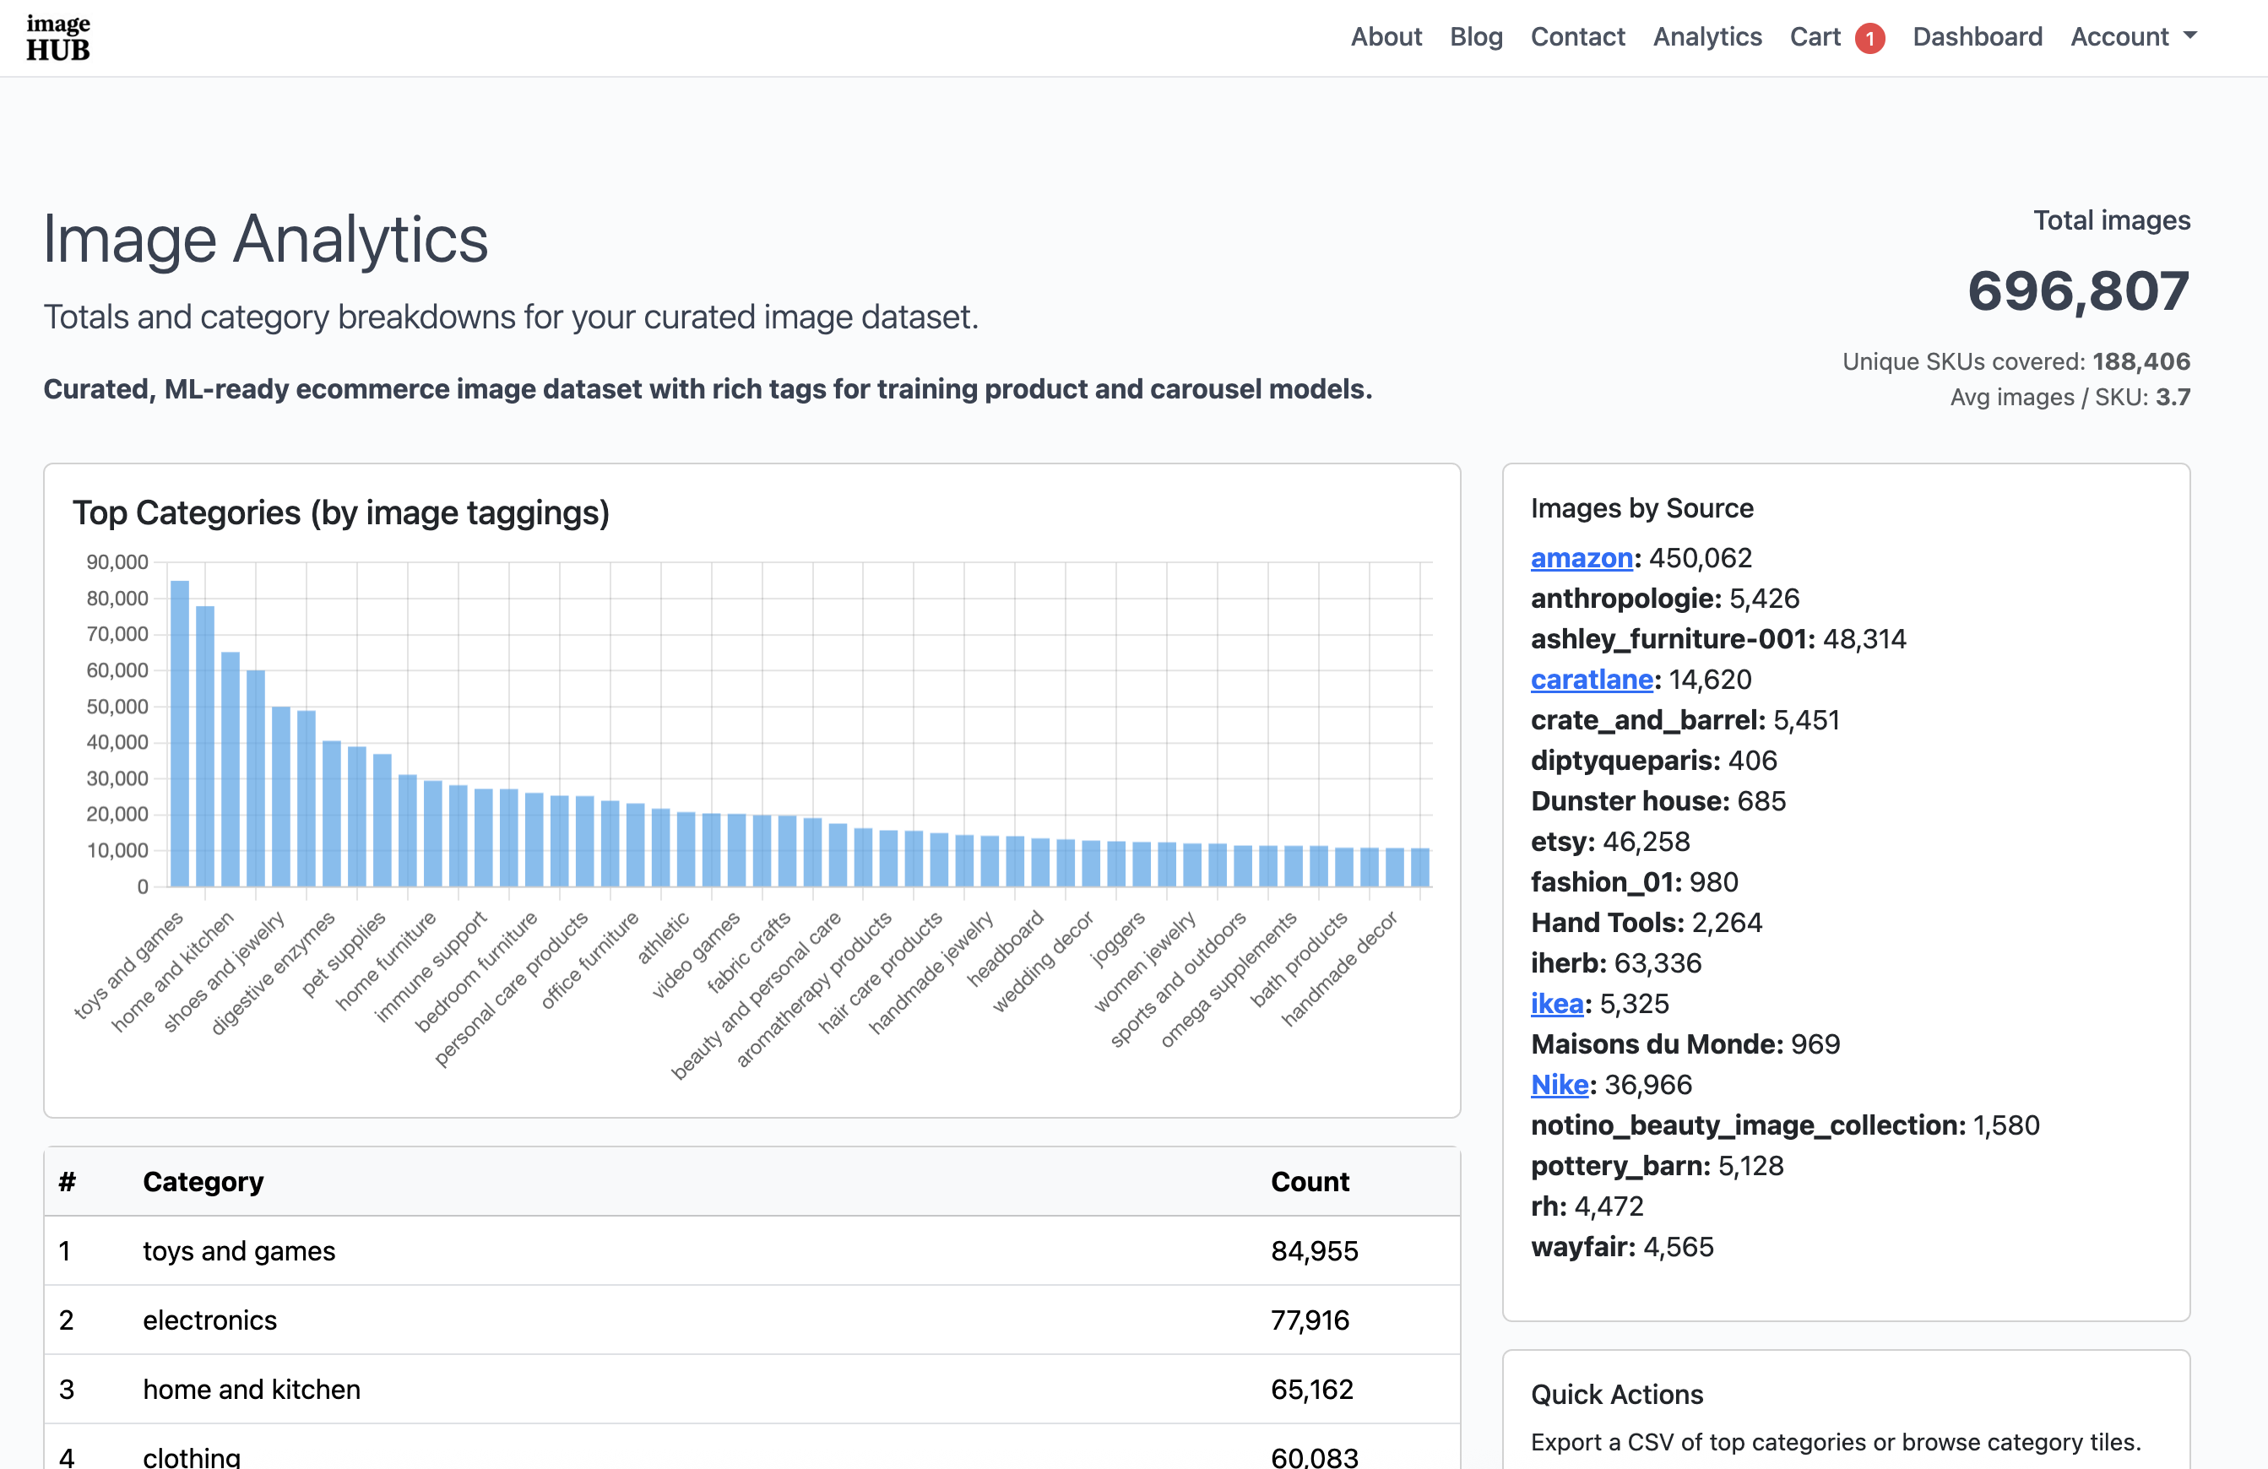Go to the Dashboard page
The height and width of the screenshot is (1469, 2268).
tap(1978, 36)
